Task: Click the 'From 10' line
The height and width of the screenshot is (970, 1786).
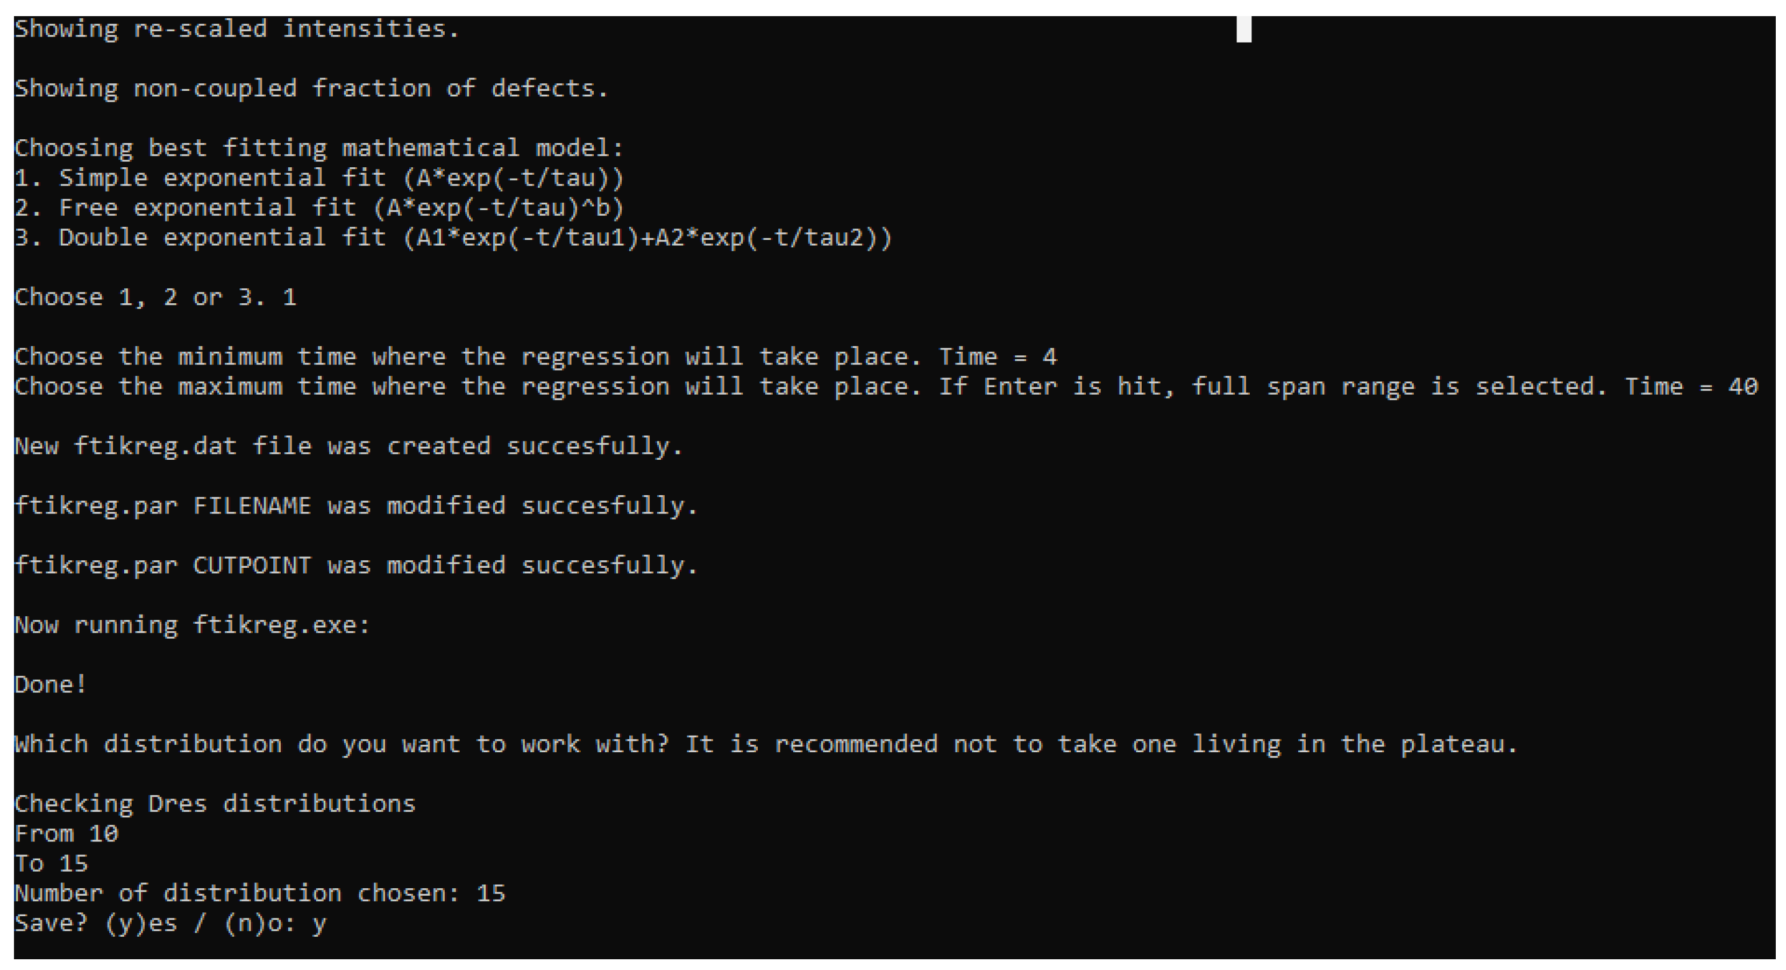Action: [x=67, y=833]
